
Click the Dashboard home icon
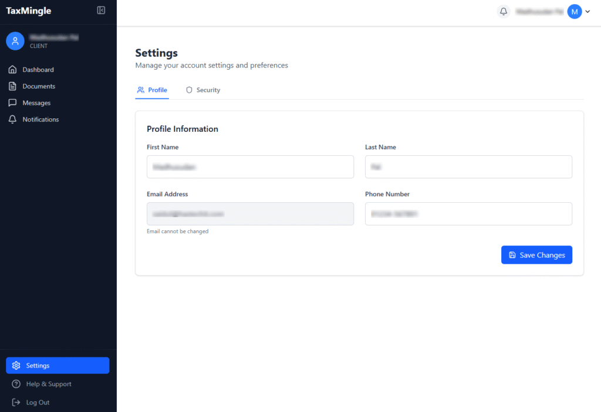(12, 70)
